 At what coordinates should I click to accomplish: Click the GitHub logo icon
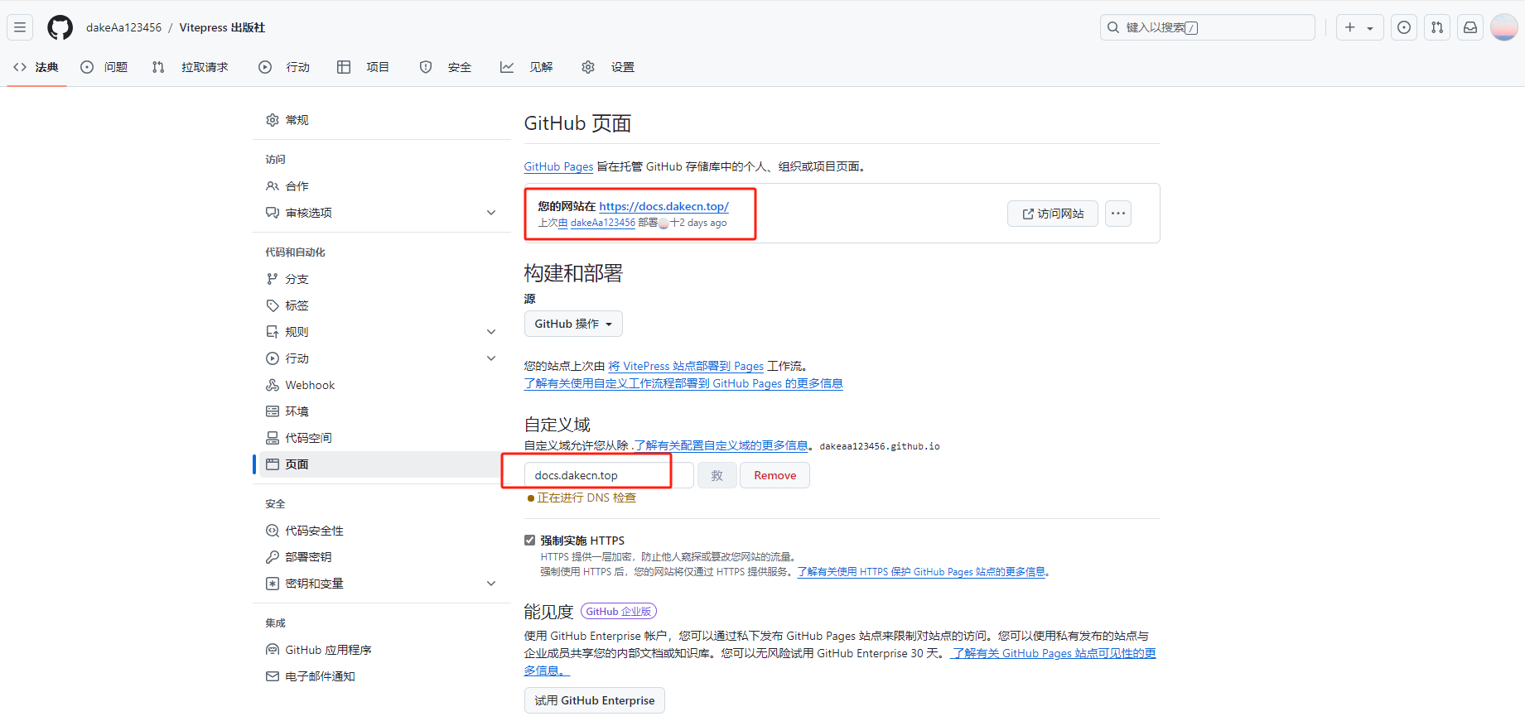60,27
